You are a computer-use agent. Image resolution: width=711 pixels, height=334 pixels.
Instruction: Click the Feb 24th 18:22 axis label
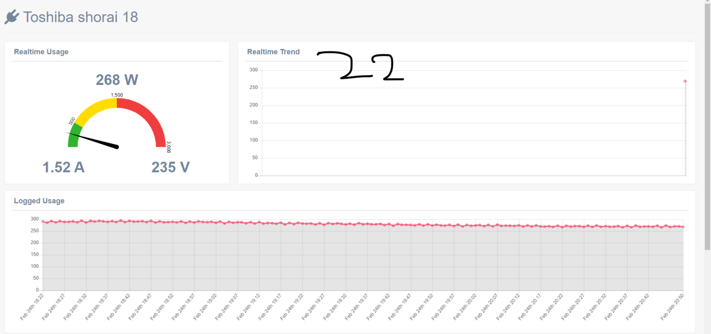click(x=32, y=307)
